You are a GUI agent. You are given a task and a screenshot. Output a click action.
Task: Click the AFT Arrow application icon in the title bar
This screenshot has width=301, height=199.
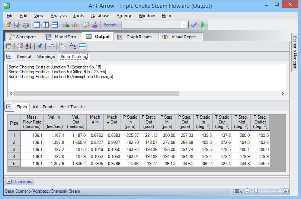(x=7, y=6)
